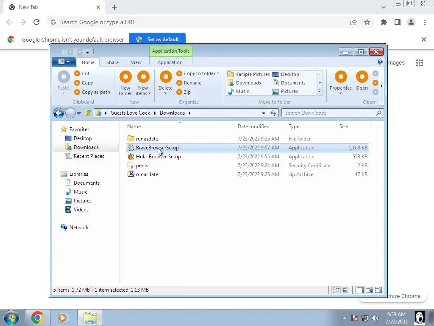The height and width of the screenshot is (326, 434).
Task: Click Copy as path in Clipboard group
Action: 92,92
